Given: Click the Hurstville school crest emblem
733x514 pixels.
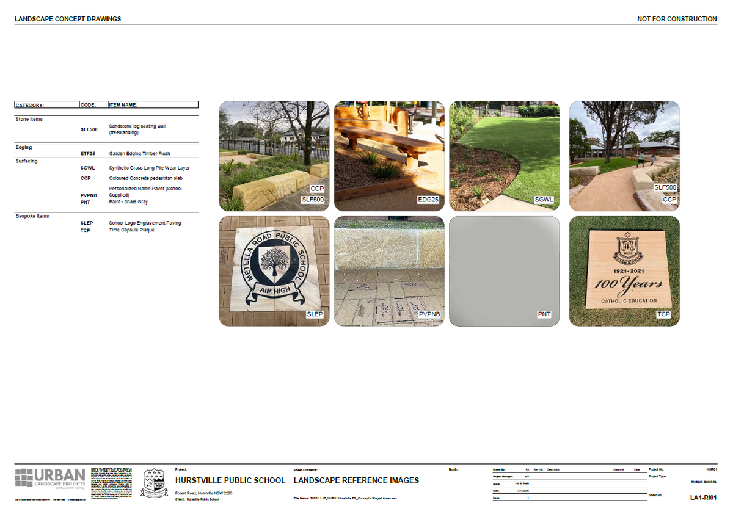Looking at the screenshot, I should pos(155,483).
